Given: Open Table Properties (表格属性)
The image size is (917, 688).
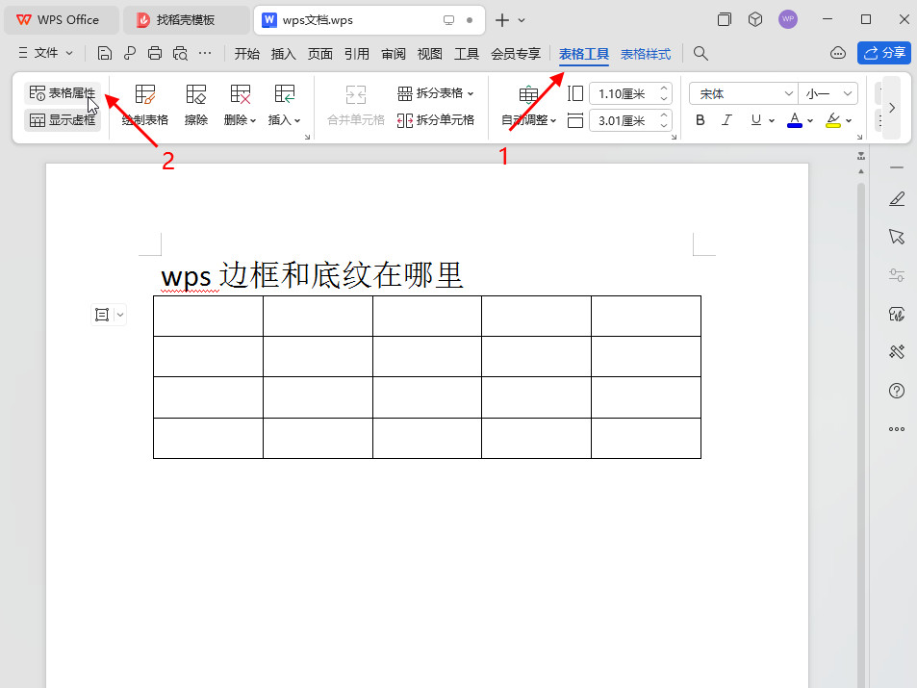Looking at the screenshot, I should coord(63,93).
